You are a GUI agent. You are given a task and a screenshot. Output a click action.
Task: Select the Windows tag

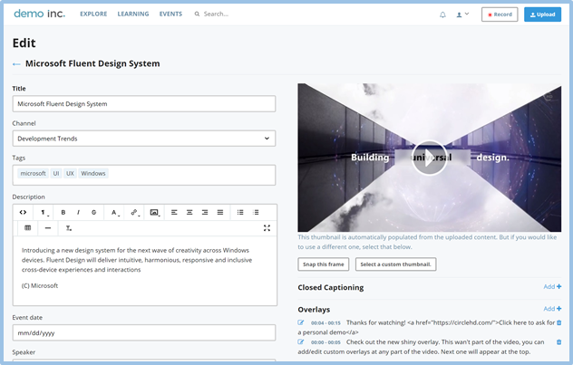(x=93, y=173)
